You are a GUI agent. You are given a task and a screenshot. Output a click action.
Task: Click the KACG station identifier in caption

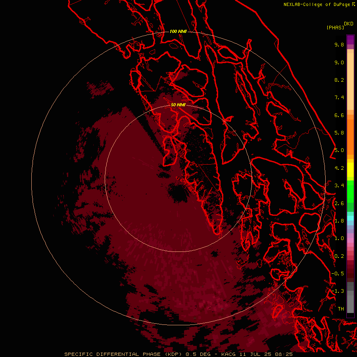[228, 354]
